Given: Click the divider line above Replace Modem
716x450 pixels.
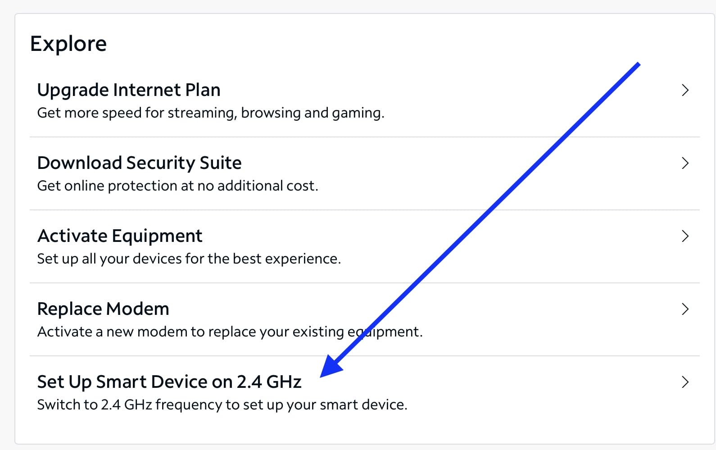Looking at the screenshot, I should pos(225,283).
